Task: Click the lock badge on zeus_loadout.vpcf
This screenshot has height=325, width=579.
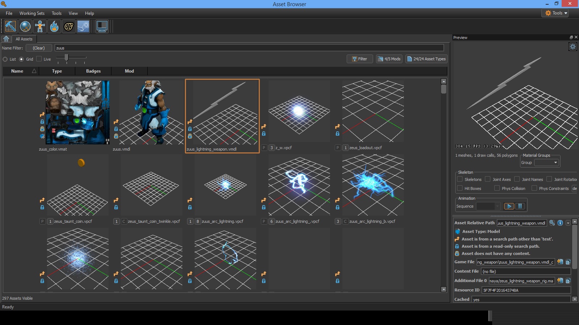Action: pyautogui.click(x=338, y=134)
